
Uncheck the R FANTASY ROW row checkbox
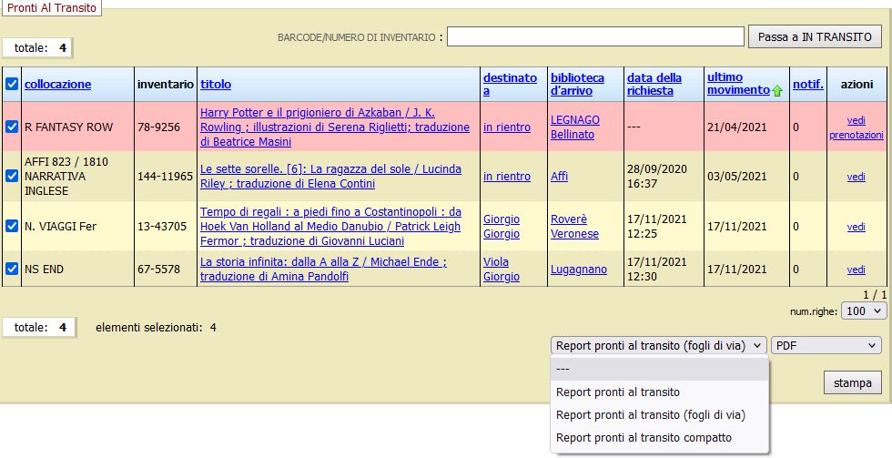coord(12,127)
